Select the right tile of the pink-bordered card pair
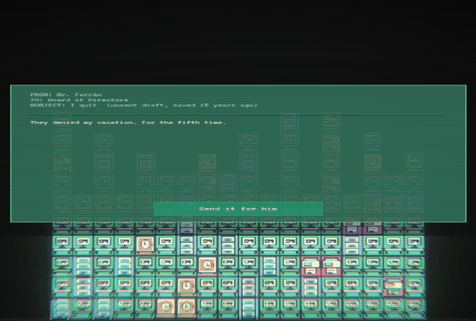Viewport: 476px width, 321px height. (331, 265)
